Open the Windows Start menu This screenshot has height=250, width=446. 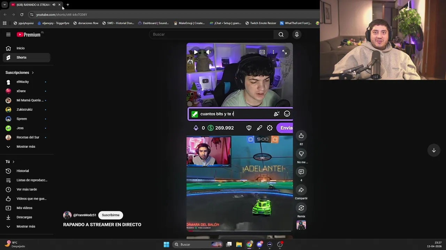(167, 244)
